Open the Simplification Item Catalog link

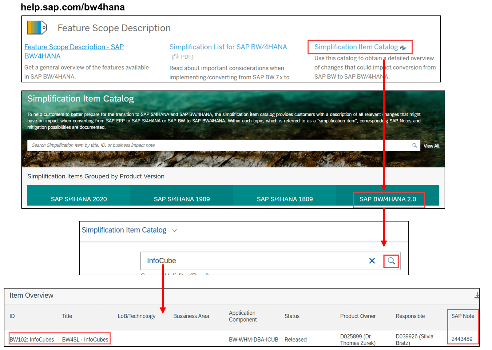coord(356,47)
